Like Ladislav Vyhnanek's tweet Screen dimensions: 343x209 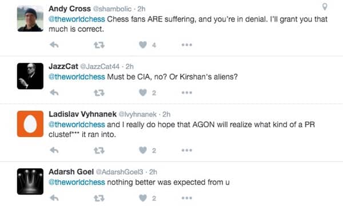[x=143, y=150]
